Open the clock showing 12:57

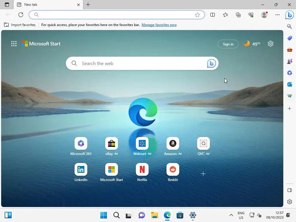click(275, 215)
